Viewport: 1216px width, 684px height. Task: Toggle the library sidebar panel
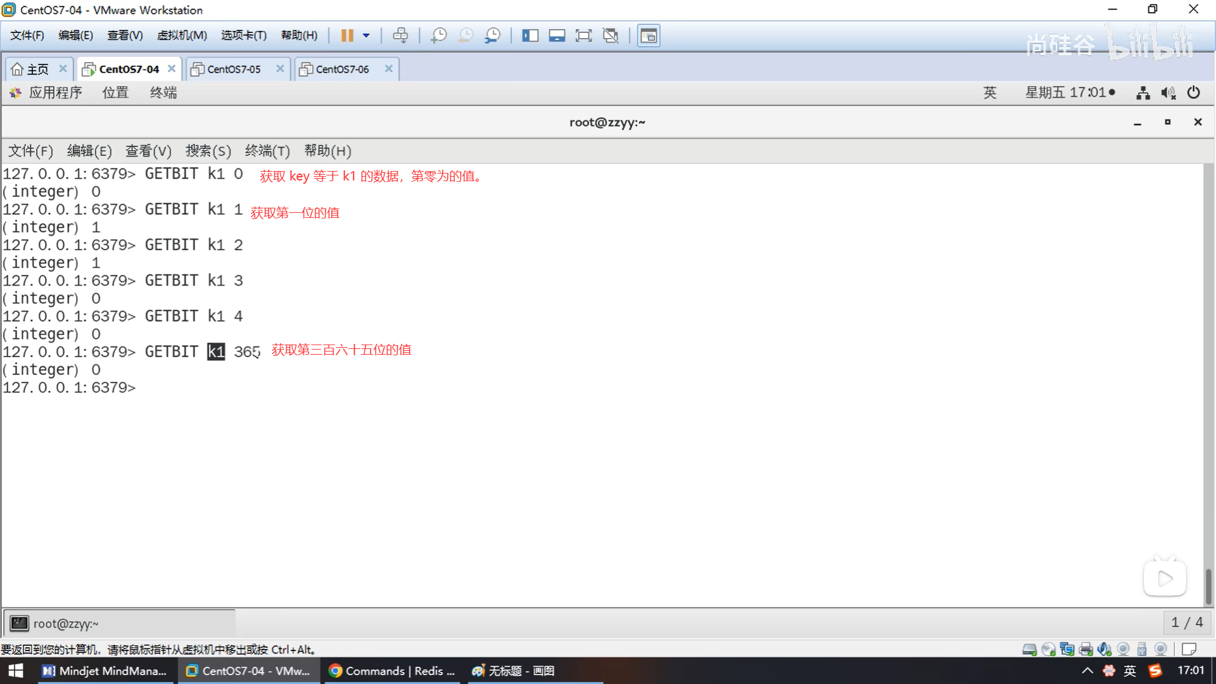tap(530, 35)
